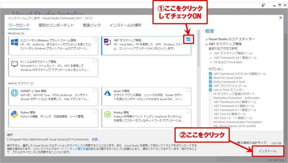Click the Python development icon

pyautogui.click(x=14, y=114)
